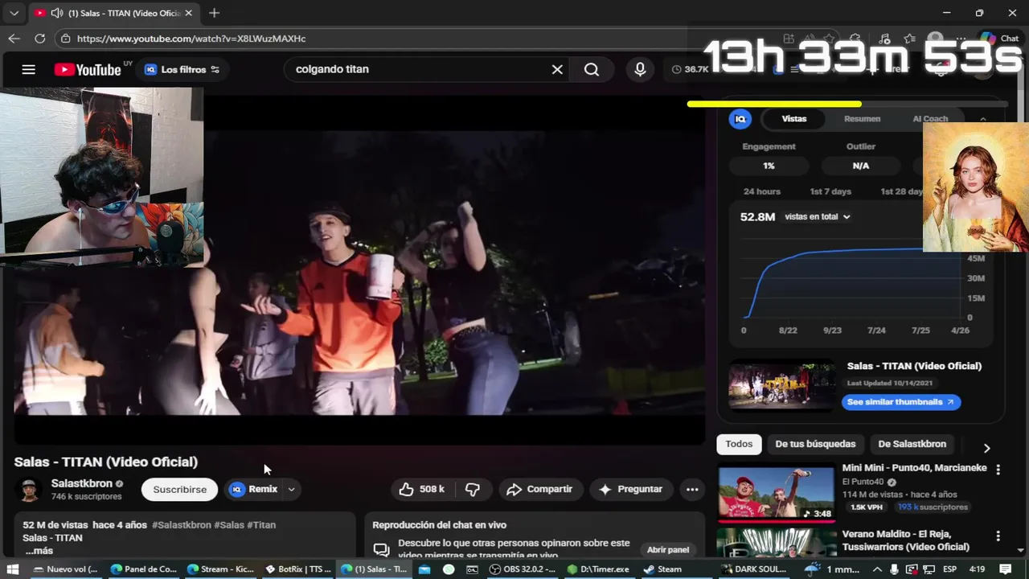
Task: Open a new browser tab
Action: click(x=214, y=13)
